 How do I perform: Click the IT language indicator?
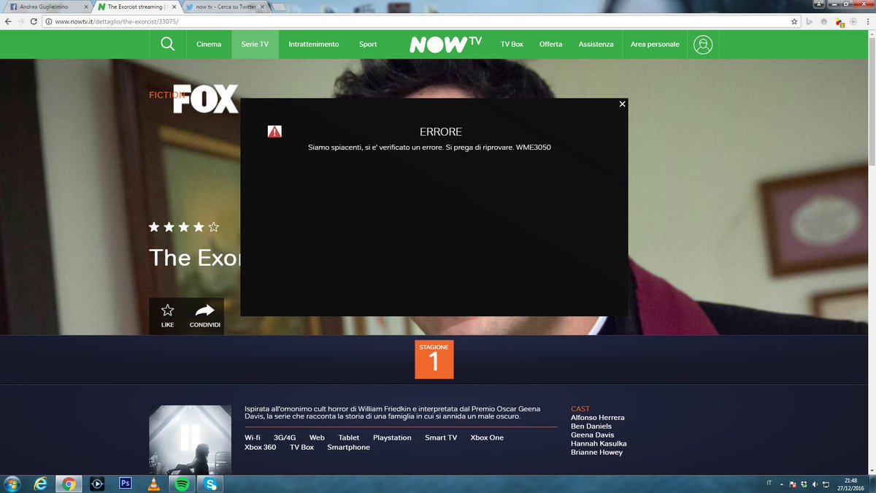pyautogui.click(x=769, y=484)
